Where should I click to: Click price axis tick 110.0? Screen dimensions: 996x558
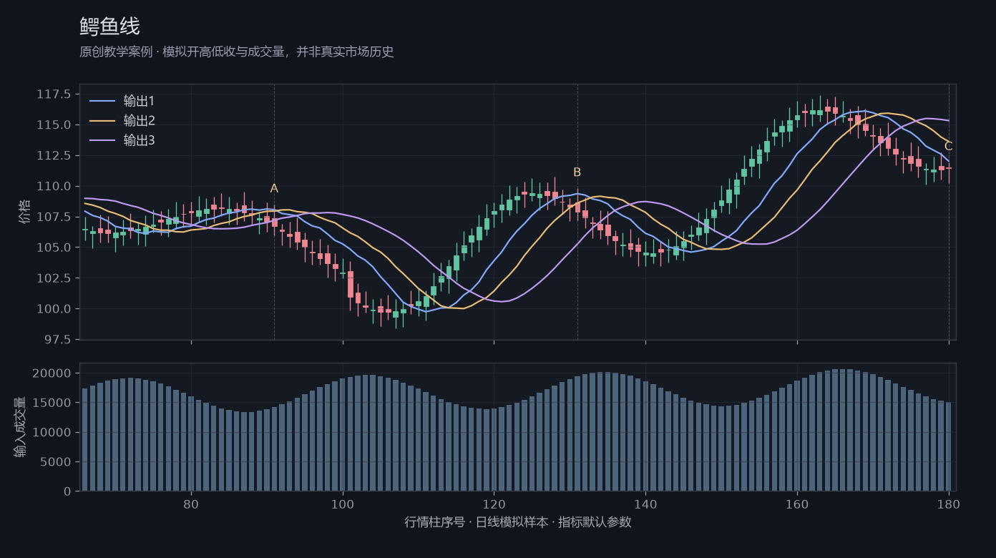click(54, 187)
